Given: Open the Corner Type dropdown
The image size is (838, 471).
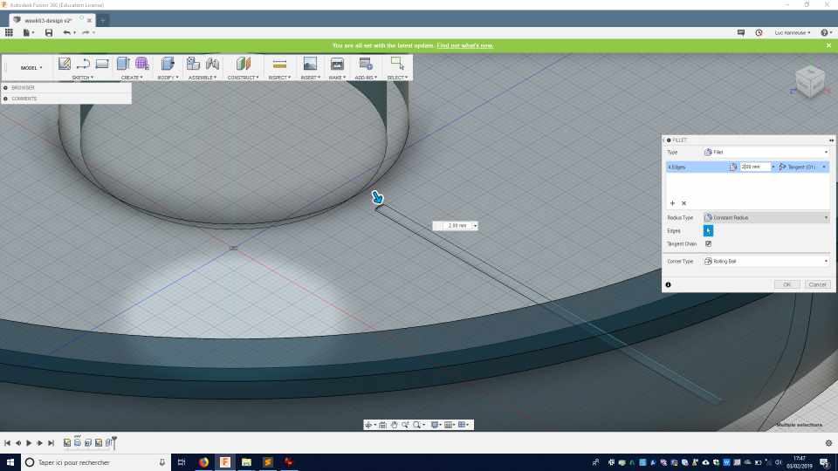Looking at the screenshot, I should pos(766,261).
